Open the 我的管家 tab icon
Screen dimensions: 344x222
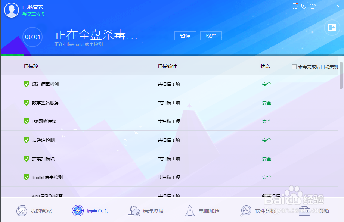click(x=22, y=211)
